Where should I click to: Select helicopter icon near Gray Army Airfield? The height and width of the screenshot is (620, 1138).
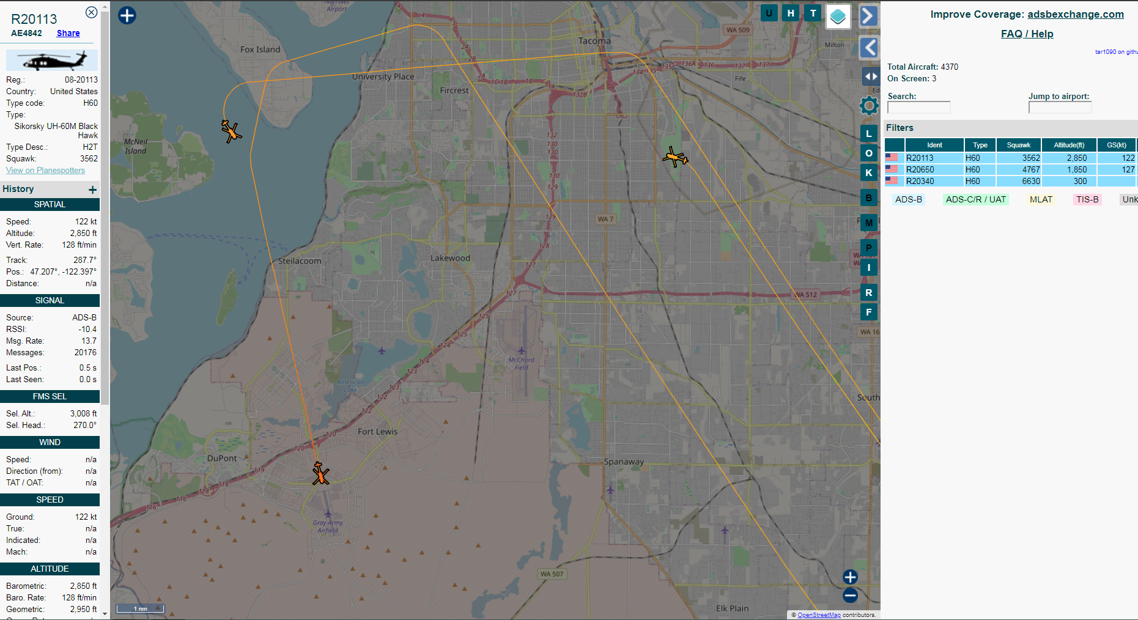[320, 474]
